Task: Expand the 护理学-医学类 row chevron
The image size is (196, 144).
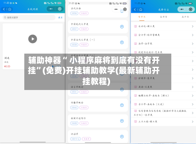Action: click(x=192, y=78)
